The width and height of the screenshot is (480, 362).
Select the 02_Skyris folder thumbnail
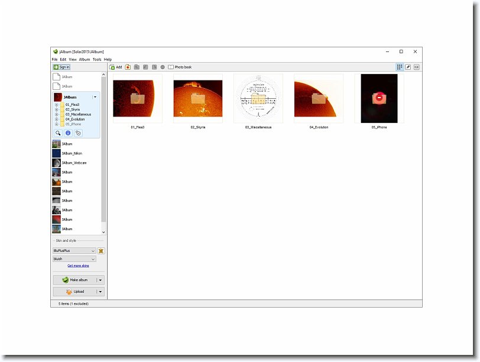[x=198, y=98]
